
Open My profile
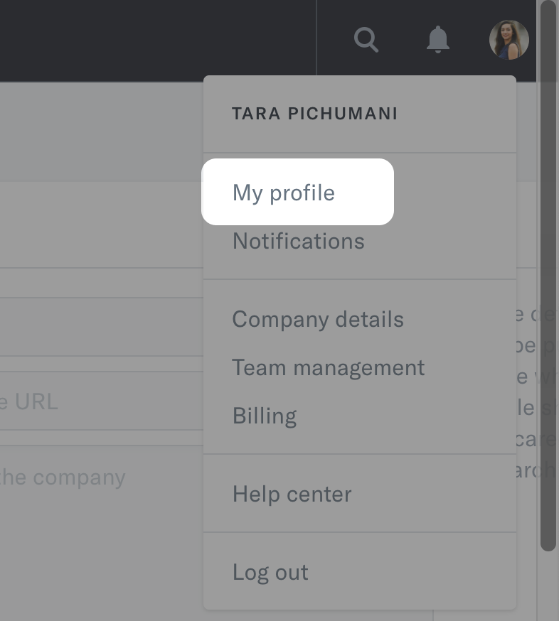(x=284, y=193)
